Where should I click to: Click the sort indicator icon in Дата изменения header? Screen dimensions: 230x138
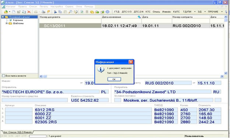[139, 17]
